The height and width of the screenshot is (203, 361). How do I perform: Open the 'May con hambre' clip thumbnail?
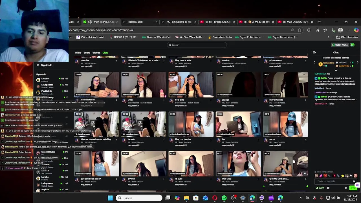point(191,124)
